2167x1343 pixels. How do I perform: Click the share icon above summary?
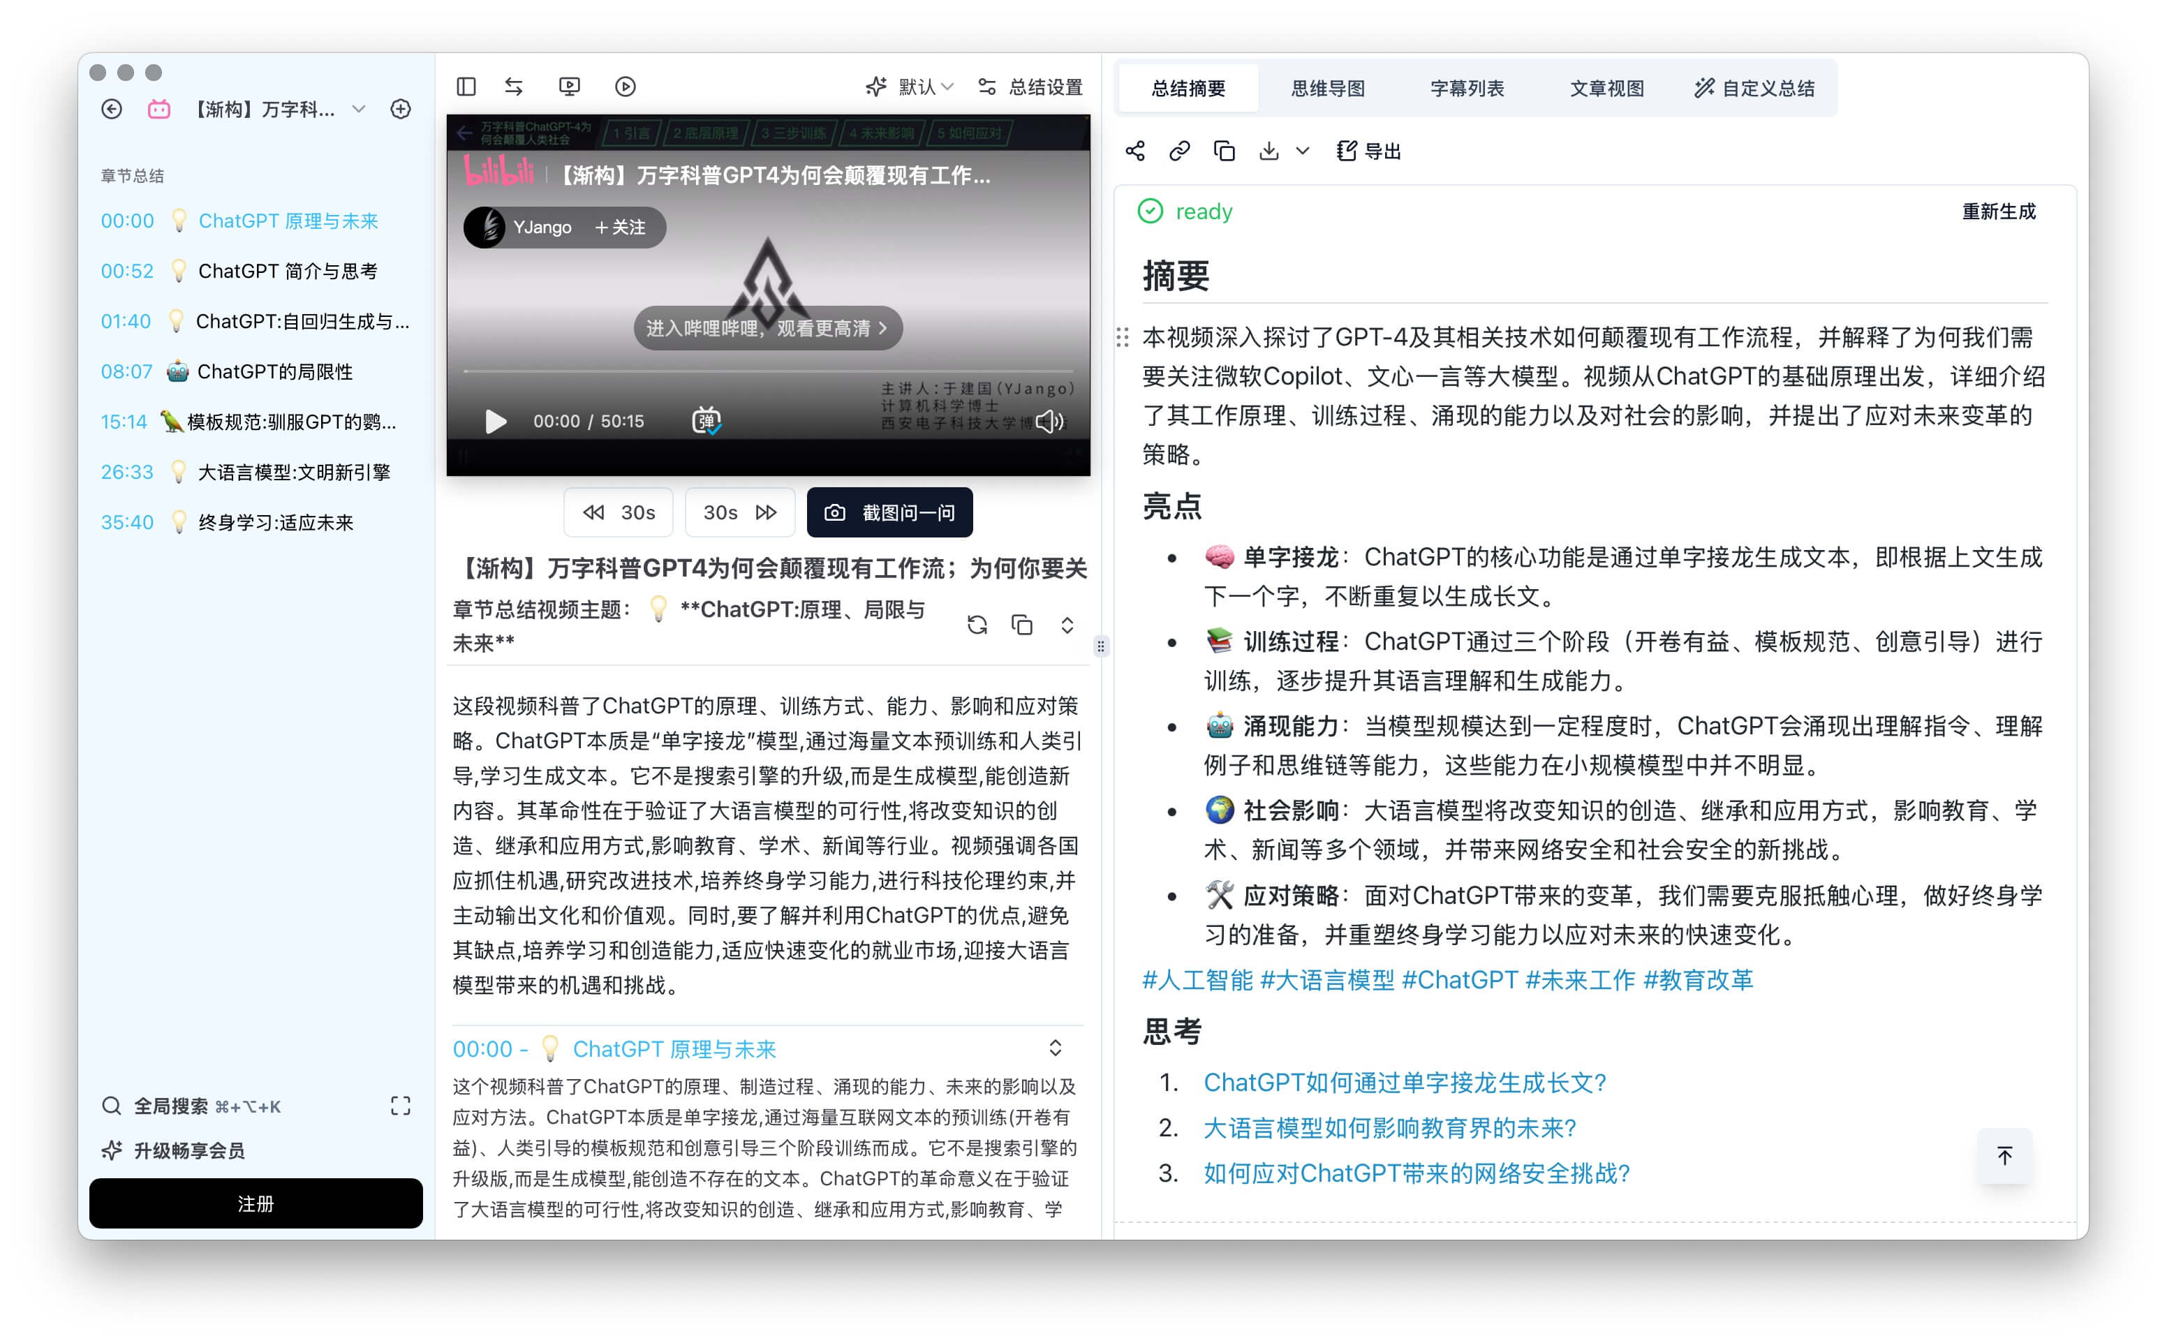click(x=1135, y=151)
